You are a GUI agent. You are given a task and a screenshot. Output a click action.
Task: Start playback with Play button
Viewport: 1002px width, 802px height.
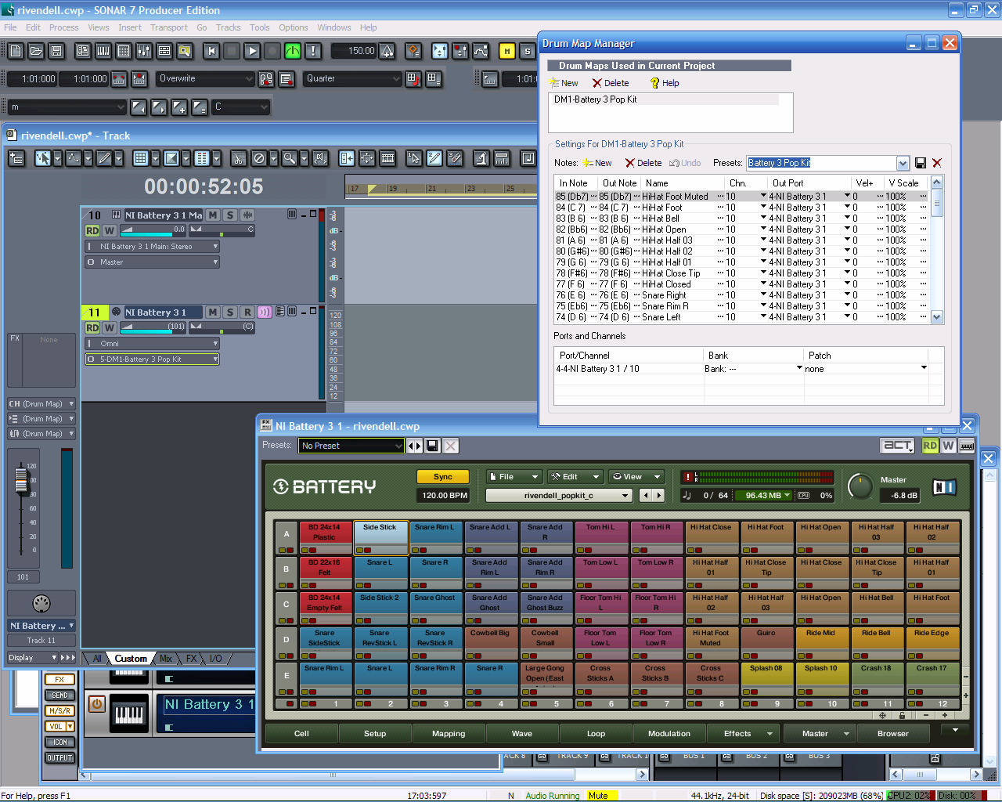[252, 51]
